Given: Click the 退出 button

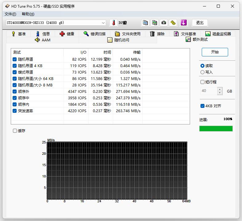Looking at the screenshot, I should point(200,23).
